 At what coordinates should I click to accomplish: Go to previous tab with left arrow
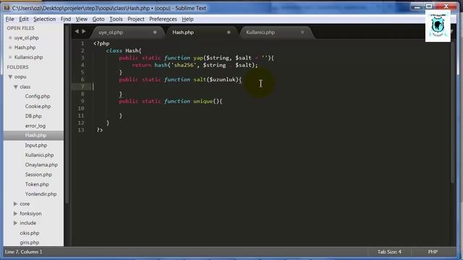(77, 31)
